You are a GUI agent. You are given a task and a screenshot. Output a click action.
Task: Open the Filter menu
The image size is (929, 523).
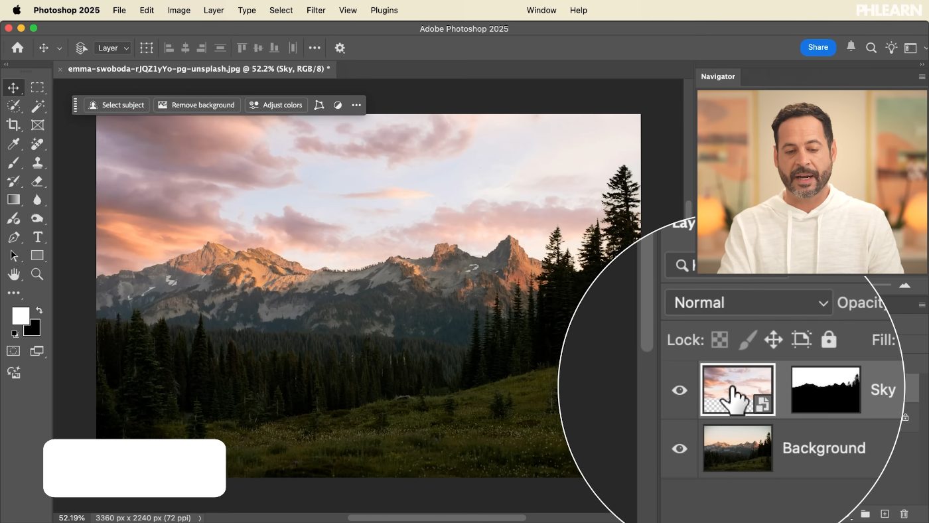(316, 10)
